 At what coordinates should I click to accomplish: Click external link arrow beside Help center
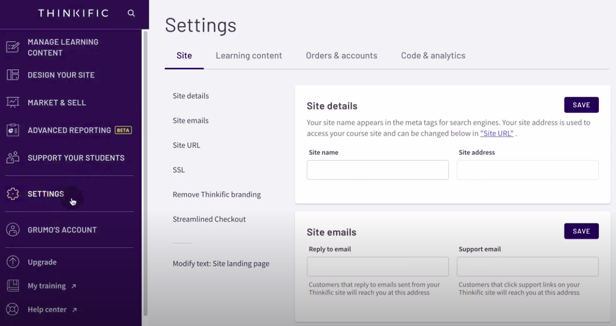click(74, 310)
